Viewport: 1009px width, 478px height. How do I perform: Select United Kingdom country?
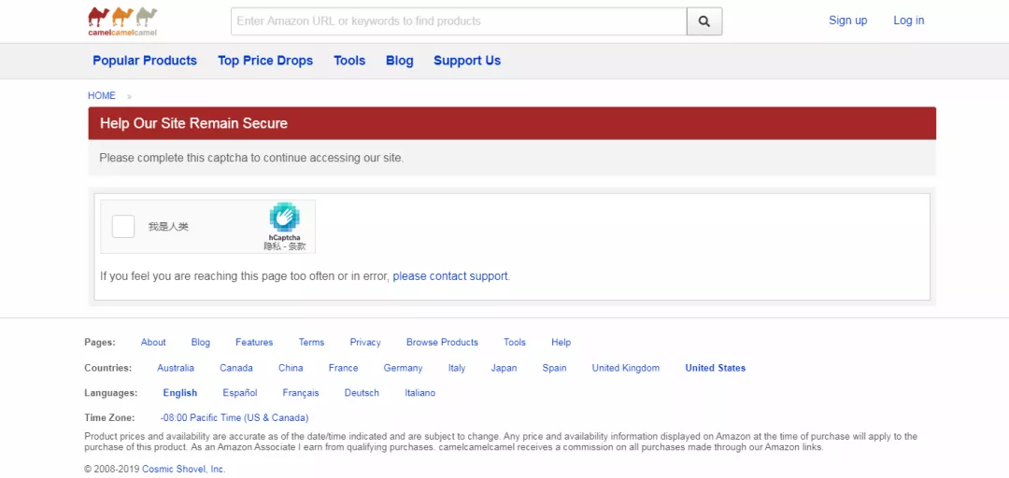tap(626, 368)
